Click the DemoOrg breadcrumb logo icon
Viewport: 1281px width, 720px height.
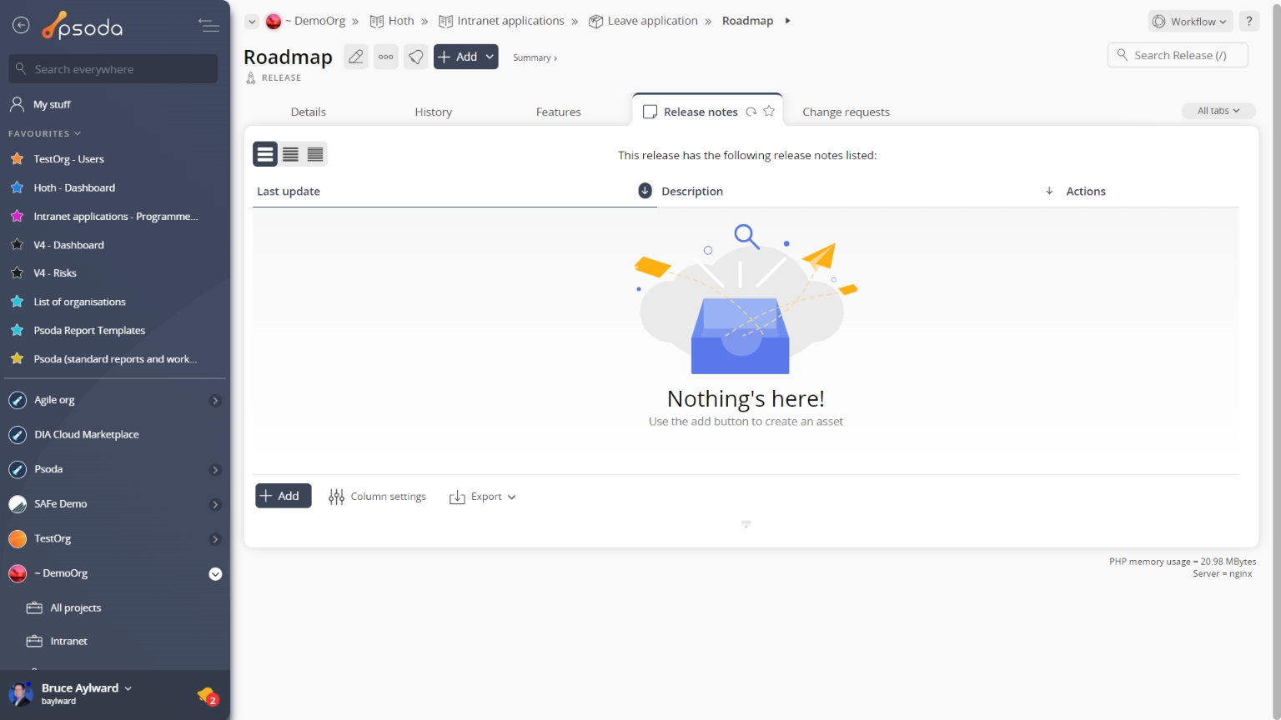click(274, 22)
